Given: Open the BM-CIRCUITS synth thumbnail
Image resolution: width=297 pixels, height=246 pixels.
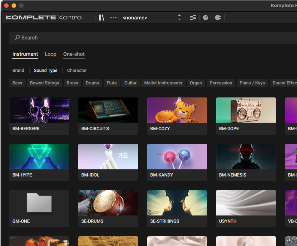Looking at the screenshot, I should click(x=108, y=110).
